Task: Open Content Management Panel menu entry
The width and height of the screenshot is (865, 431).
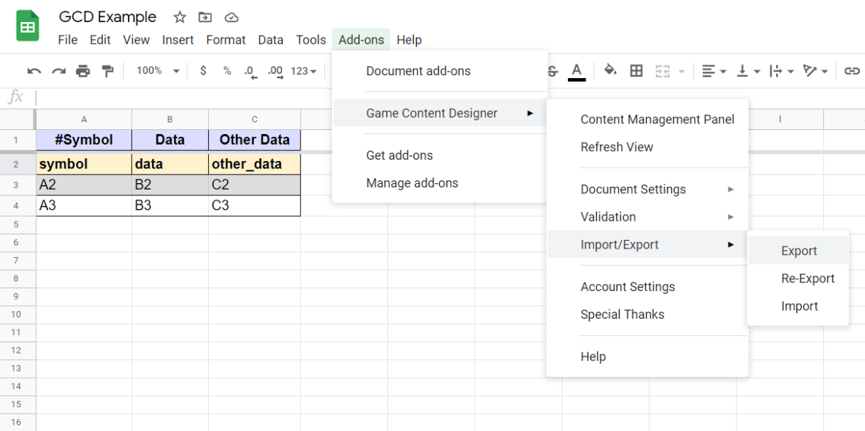Action: click(657, 119)
